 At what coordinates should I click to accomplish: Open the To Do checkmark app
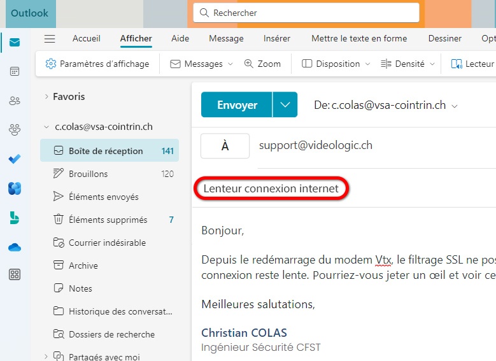14,159
